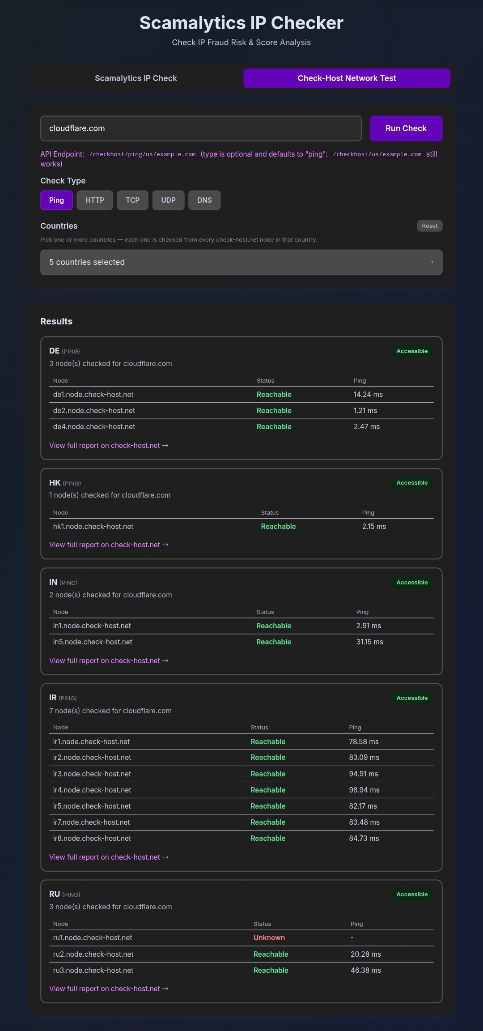The image size is (483, 1031).
Task: Open the IR full report link
Action: click(109, 857)
